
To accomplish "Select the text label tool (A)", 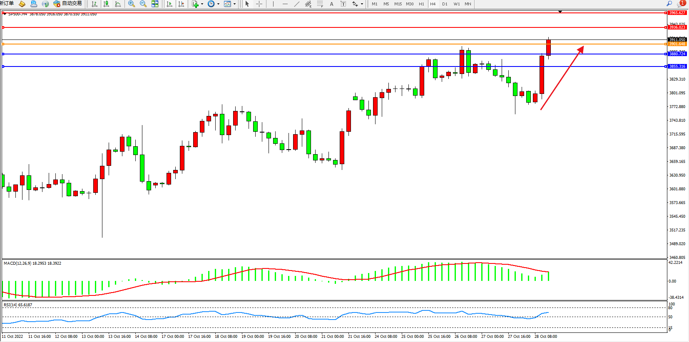I will (x=331, y=4).
